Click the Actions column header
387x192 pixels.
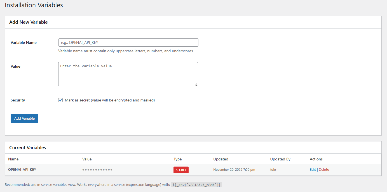coord(316,159)
